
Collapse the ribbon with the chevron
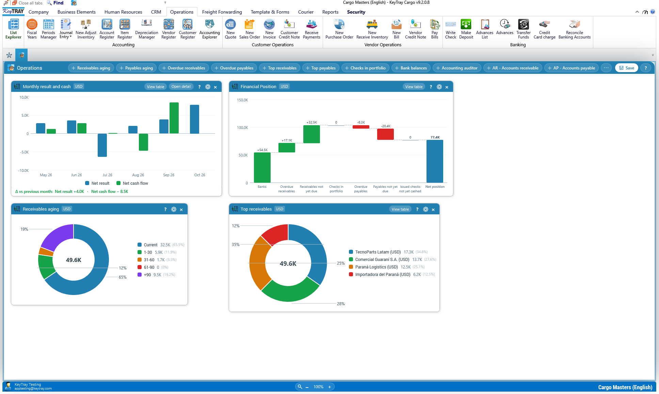click(637, 12)
